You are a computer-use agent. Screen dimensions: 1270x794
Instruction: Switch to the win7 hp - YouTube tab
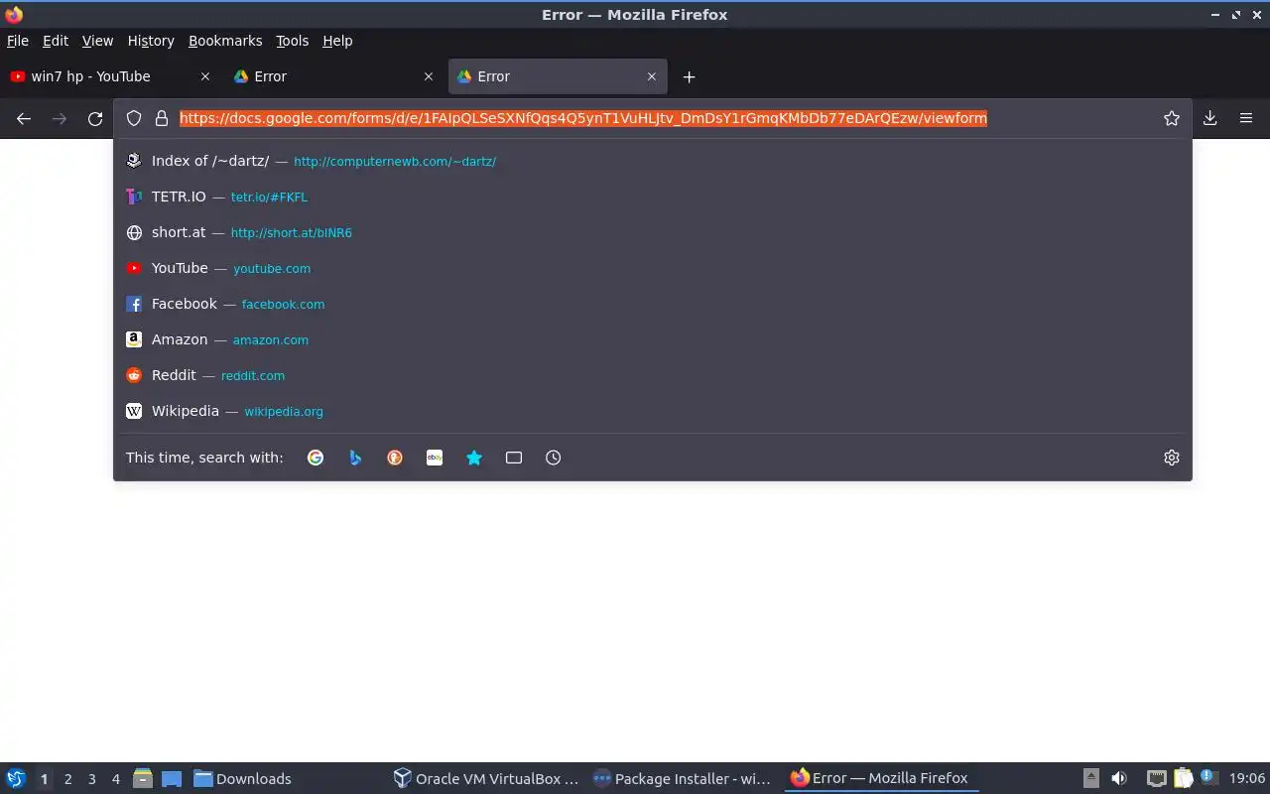point(109,76)
